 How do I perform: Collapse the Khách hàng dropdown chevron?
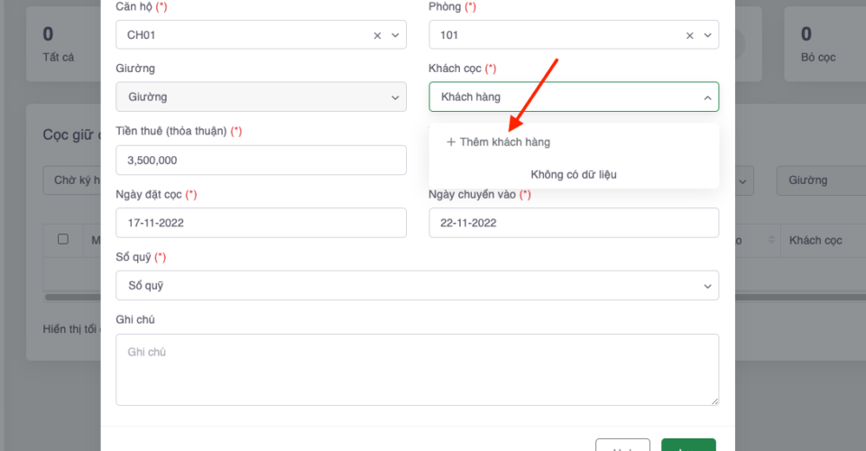[705, 97]
